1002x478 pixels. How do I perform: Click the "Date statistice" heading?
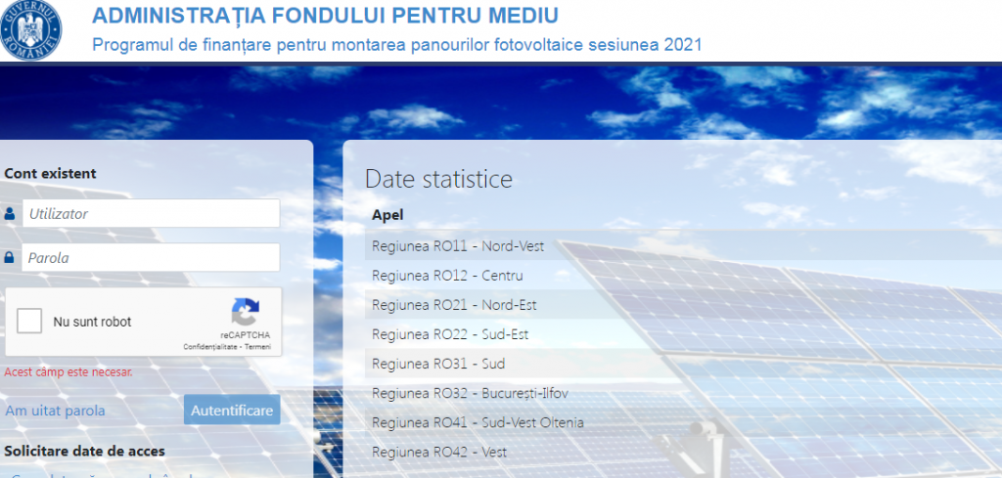coord(438,179)
